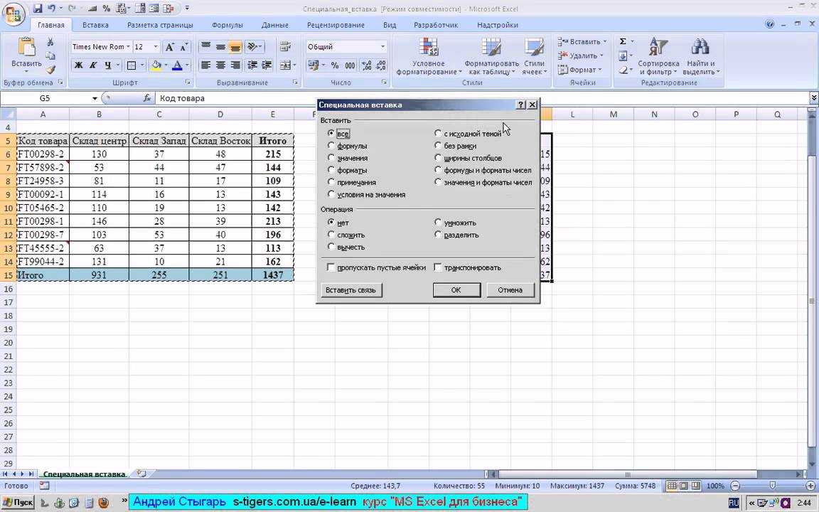Click the Cut scissors icon
The width and height of the screenshot is (819, 512).
pyautogui.click(x=50, y=42)
